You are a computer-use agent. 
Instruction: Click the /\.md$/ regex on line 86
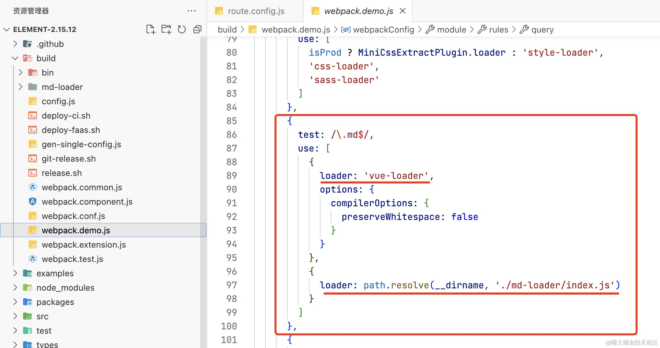pyautogui.click(x=350, y=135)
